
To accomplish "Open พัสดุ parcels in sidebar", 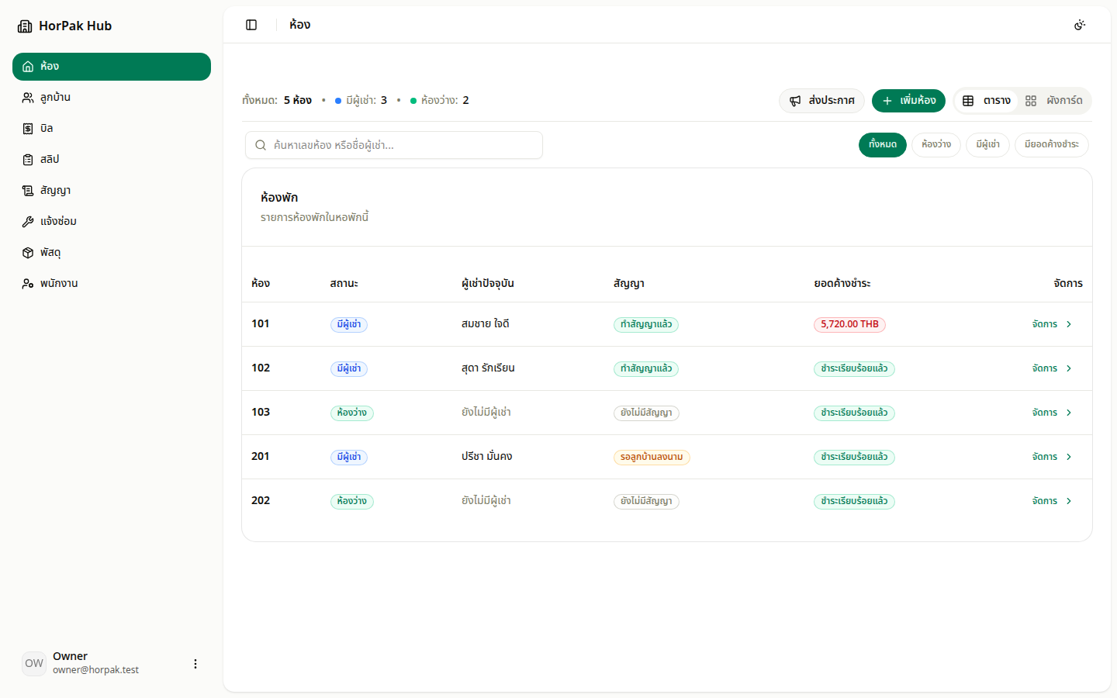I will pos(112,253).
